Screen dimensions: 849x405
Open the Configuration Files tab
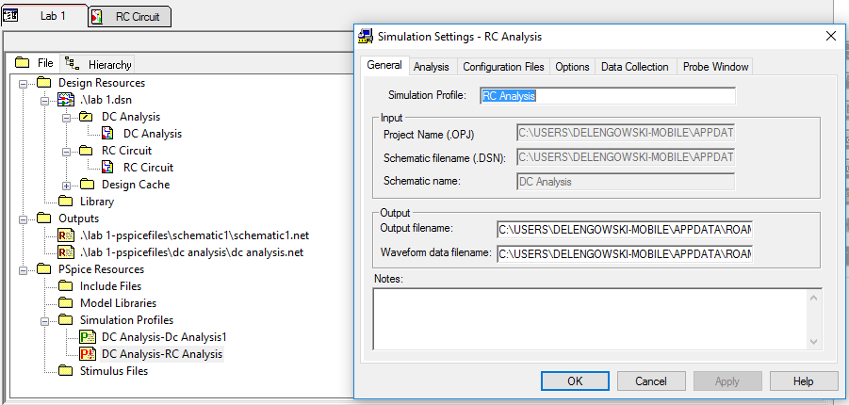tap(503, 67)
